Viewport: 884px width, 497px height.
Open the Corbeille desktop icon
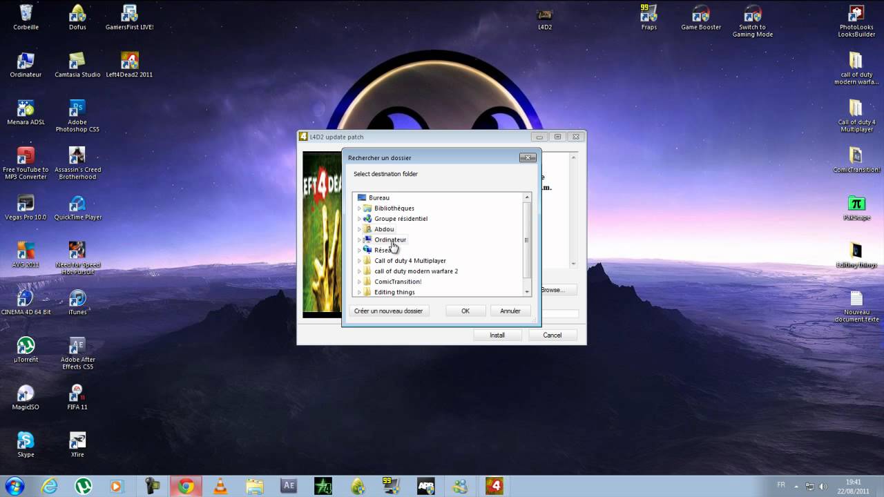tap(26, 17)
